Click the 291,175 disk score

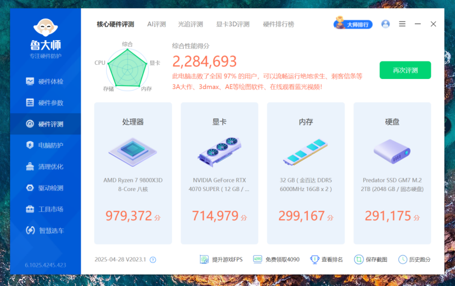[387, 216]
